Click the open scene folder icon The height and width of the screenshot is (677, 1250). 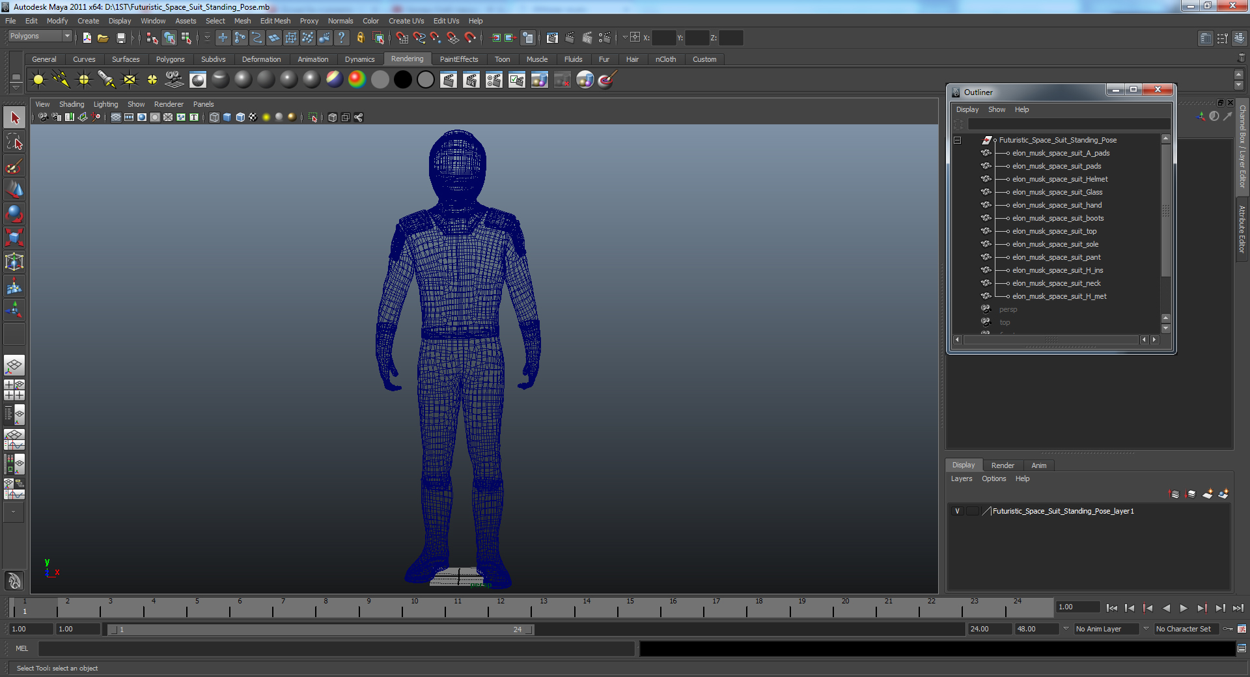coord(103,38)
